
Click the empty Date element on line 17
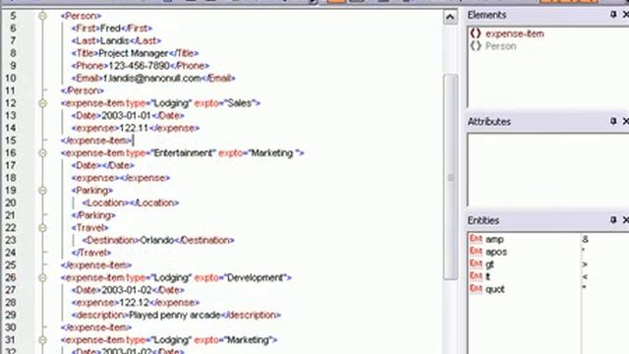102,165
